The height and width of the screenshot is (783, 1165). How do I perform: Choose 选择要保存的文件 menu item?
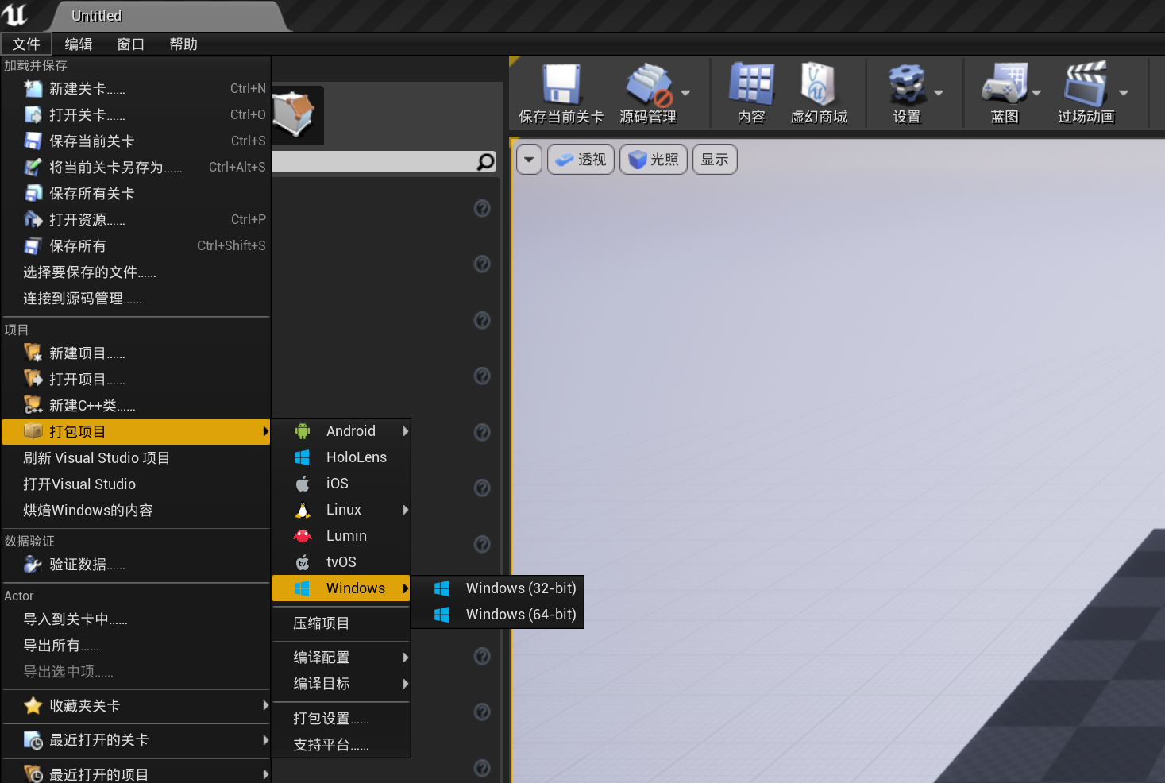click(136, 272)
